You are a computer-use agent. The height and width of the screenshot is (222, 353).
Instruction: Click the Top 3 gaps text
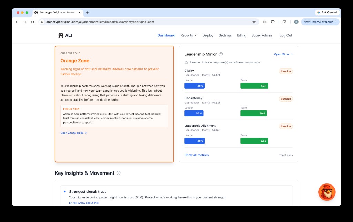click(x=286, y=155)
